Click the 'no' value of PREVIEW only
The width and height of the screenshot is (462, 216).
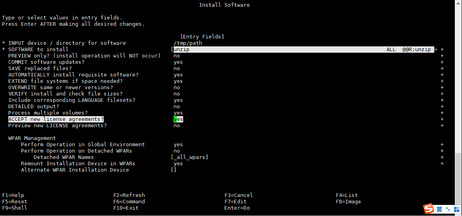point(177,56)
